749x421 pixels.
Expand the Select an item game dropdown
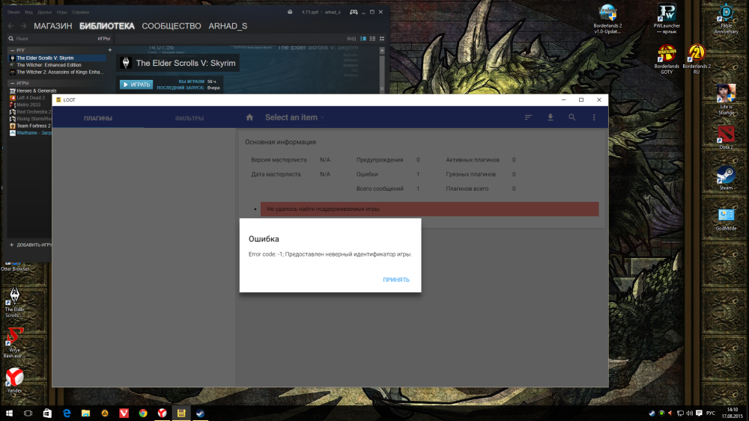click(x=294, y=117)
